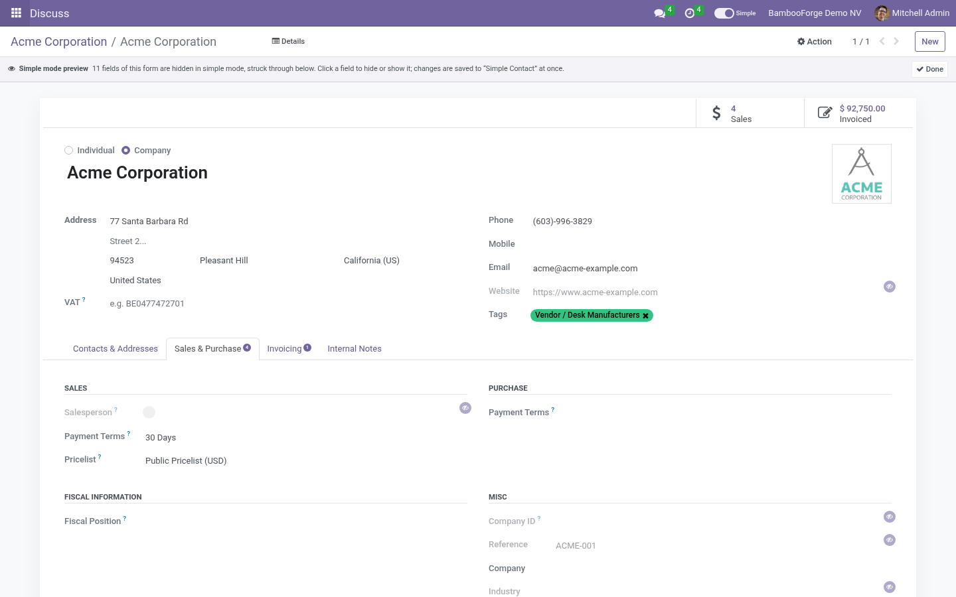The height and width of the screenshot is (597, 956).
Task: Toggle visibility of the Company ID field
Action: click(x=890, y=517)
